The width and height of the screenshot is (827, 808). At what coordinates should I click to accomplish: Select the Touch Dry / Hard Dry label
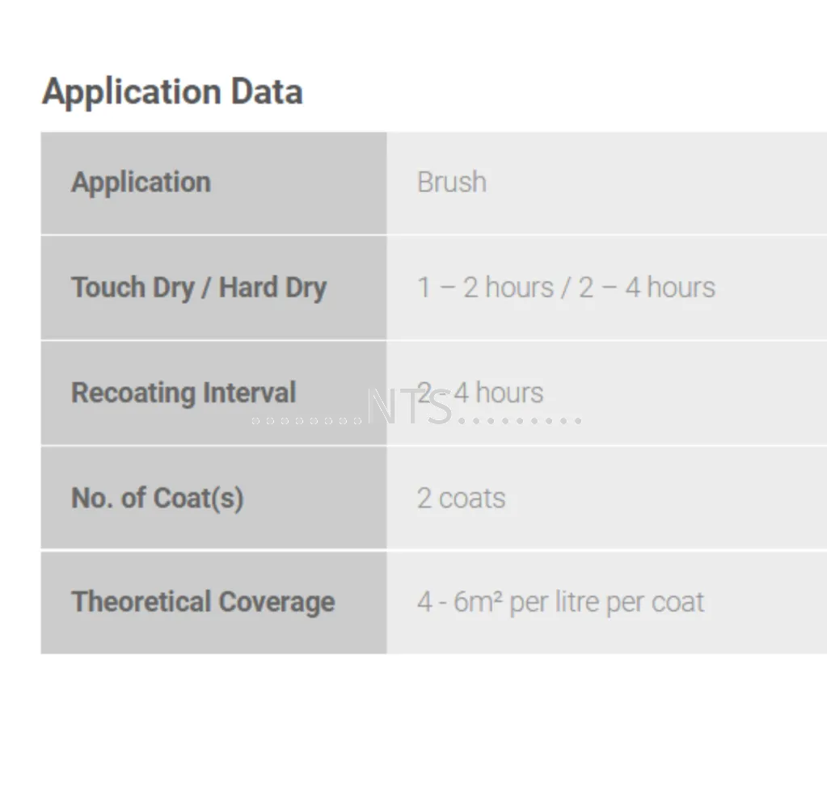[x=199, y=288]
